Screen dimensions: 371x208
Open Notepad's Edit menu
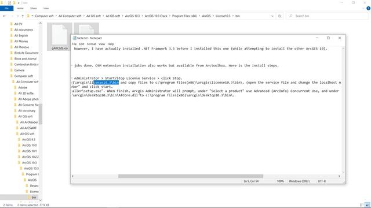pos(82,44)
